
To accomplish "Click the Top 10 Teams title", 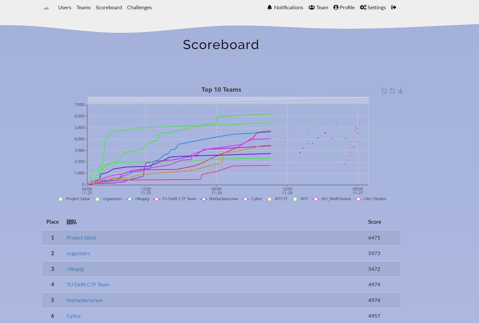I will [221, 90].
